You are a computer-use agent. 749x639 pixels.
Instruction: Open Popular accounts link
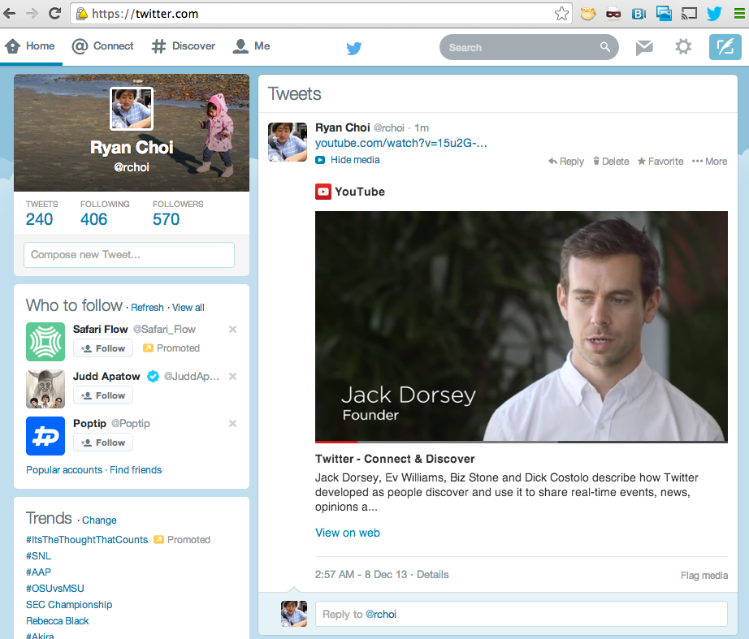coord(64,470)
